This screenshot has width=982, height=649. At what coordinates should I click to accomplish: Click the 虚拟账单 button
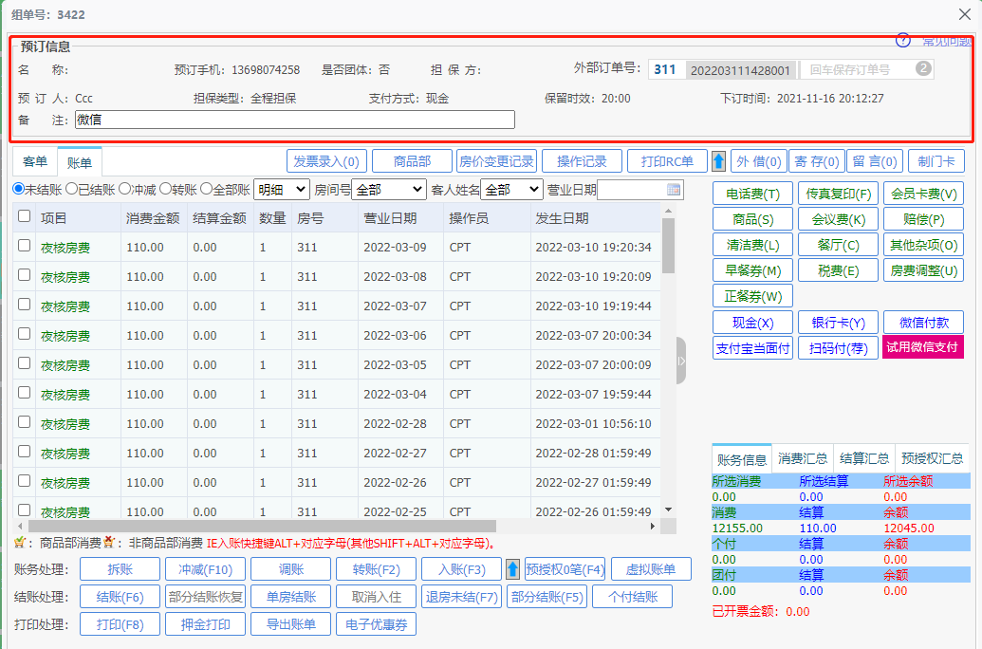point(651,569)
